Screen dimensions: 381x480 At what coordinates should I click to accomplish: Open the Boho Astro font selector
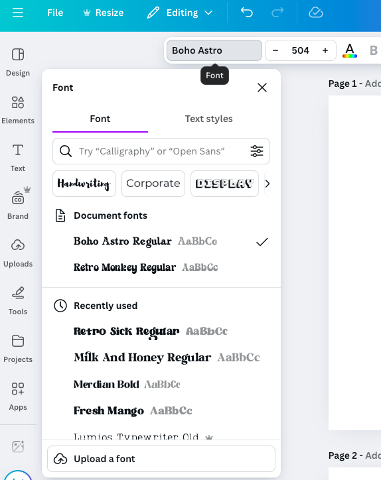(x=214, y=50)
